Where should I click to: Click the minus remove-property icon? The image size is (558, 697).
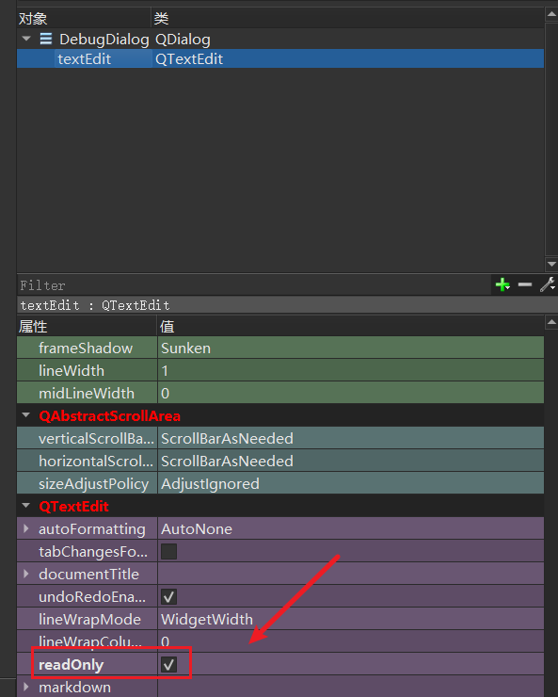525,284
